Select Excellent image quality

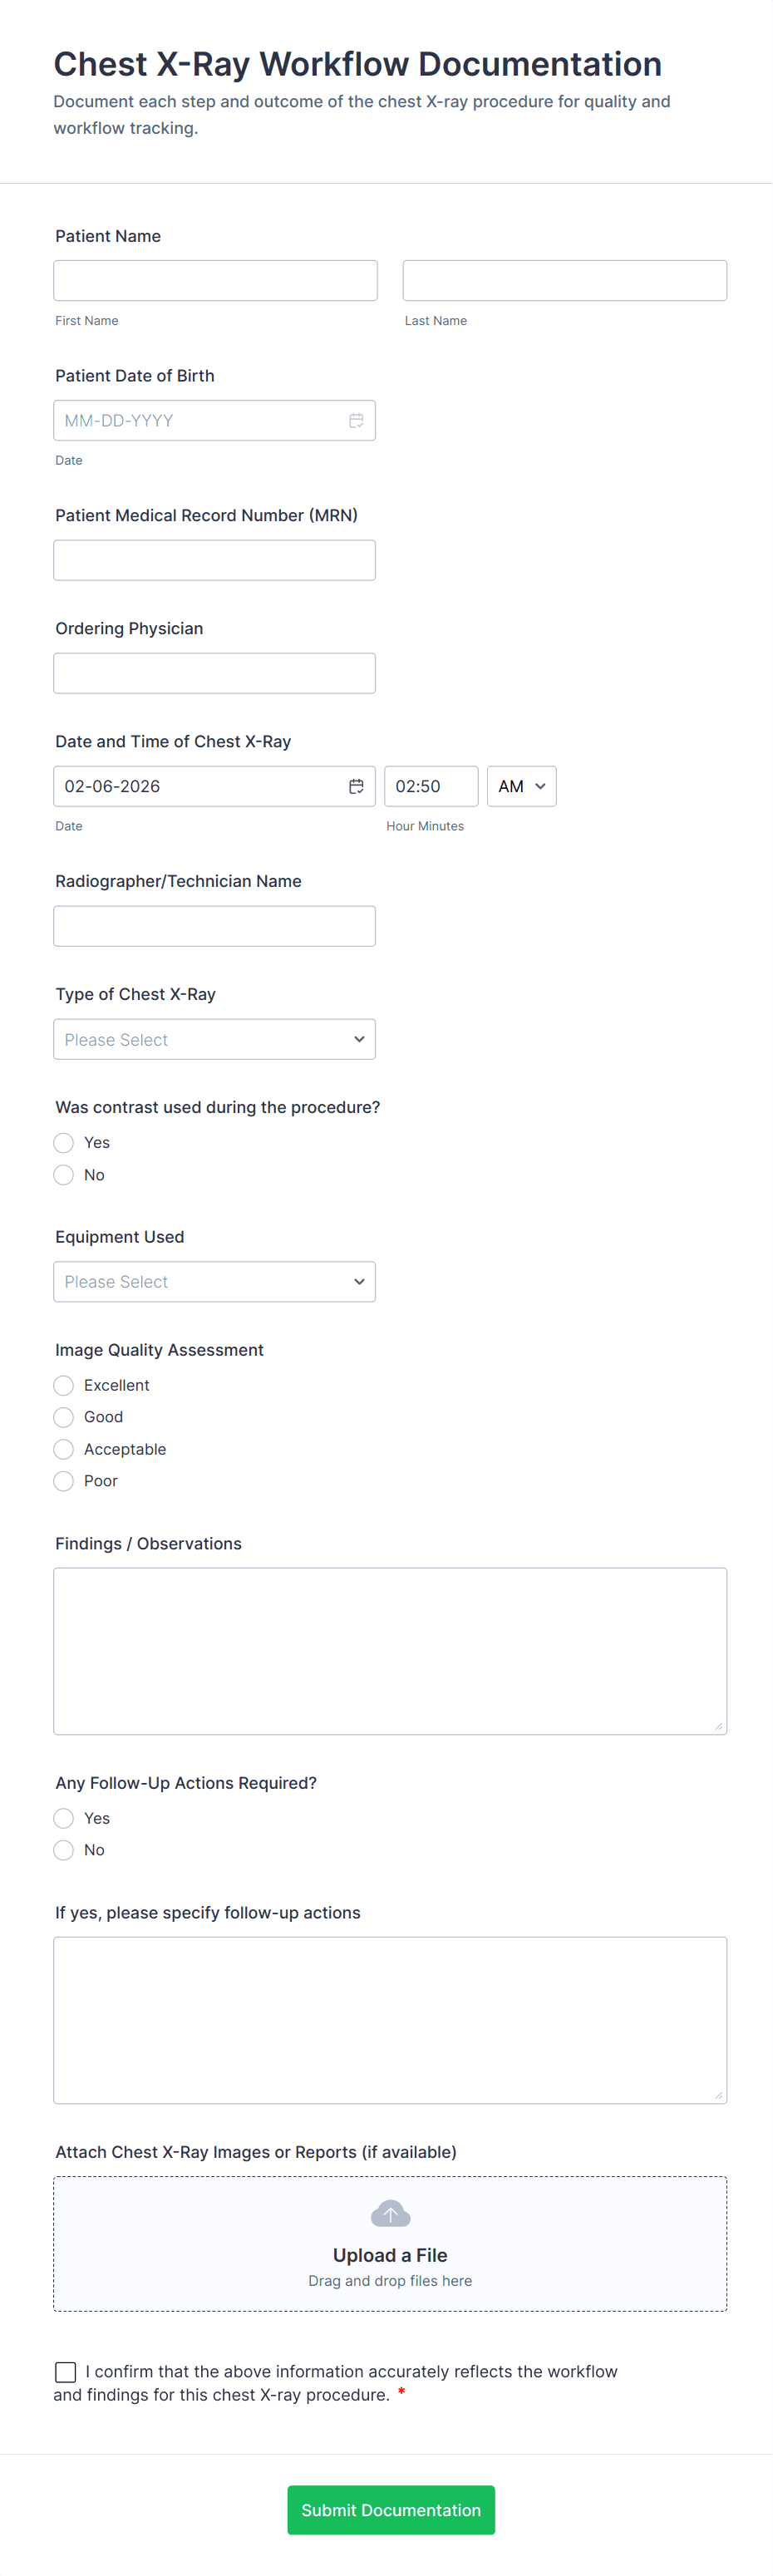tap(64, 1385)
